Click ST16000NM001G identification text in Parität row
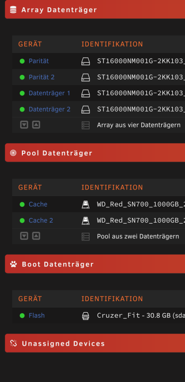 pyautogui.click(x=141, y=61)
